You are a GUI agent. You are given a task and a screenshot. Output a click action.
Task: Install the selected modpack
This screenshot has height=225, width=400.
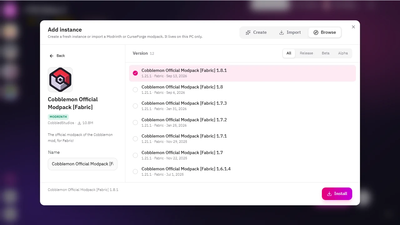click(337, 194)
